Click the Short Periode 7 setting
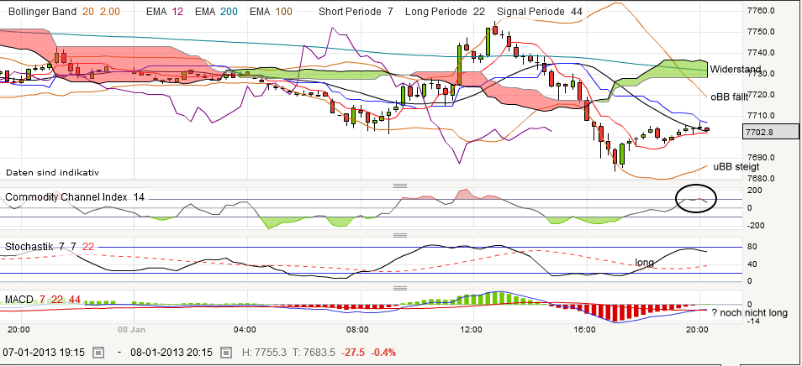Viewport: 802px width, 366px height. 356,11
